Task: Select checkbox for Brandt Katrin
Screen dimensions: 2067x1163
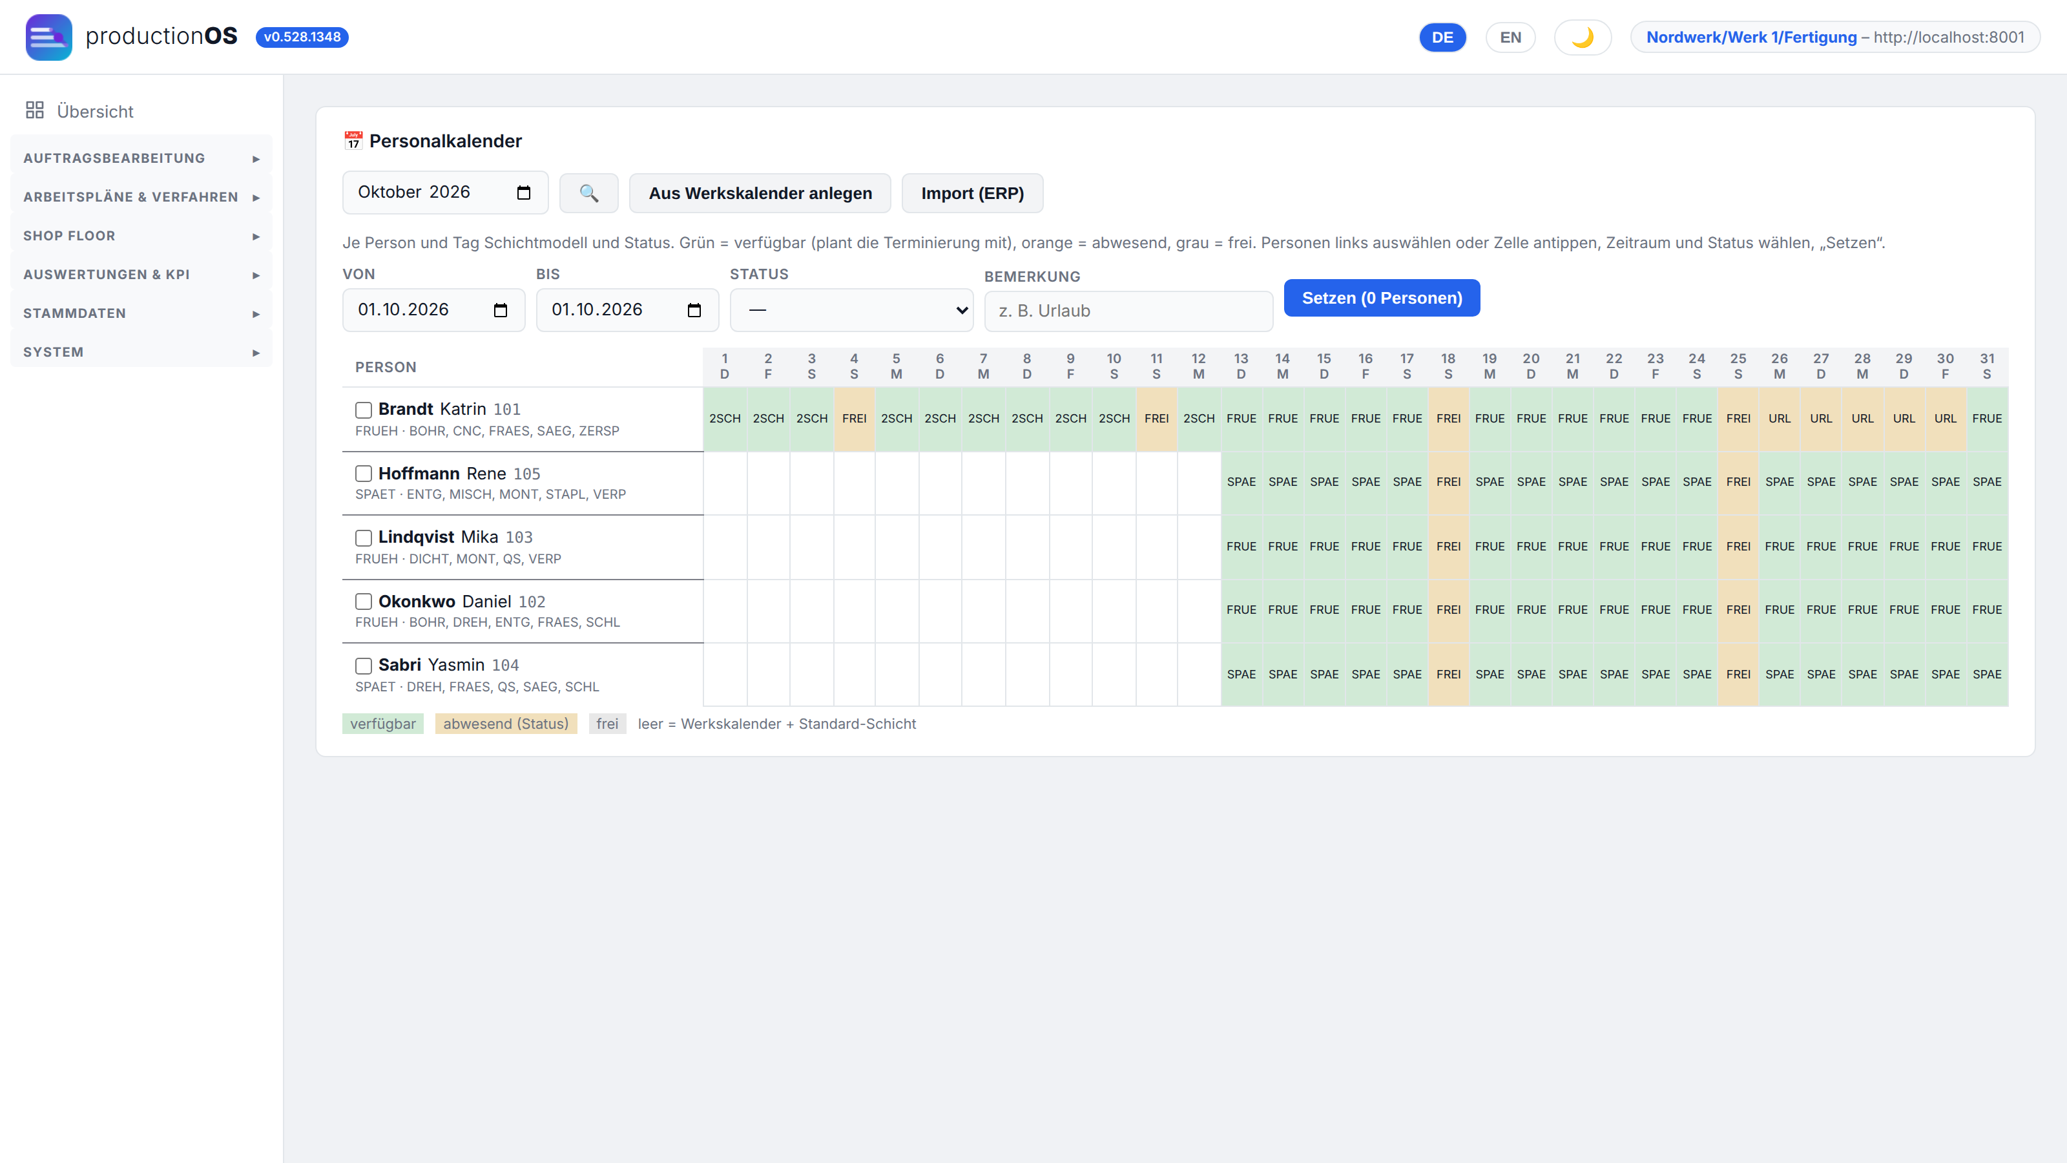Action: pos(364,410)
